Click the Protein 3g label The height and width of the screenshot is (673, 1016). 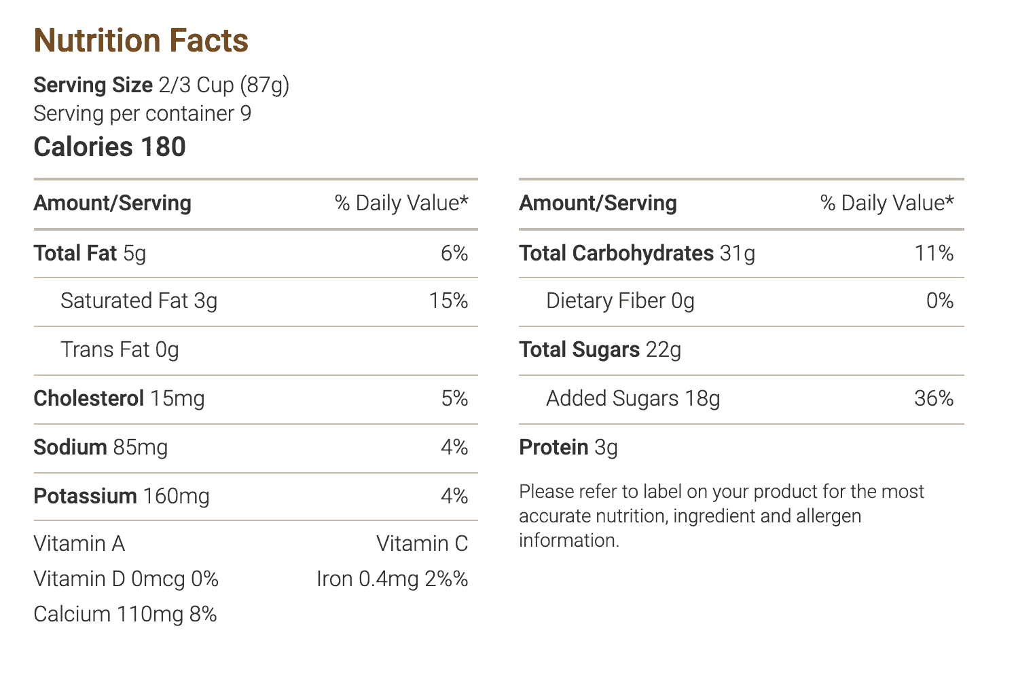coord(569,448)
